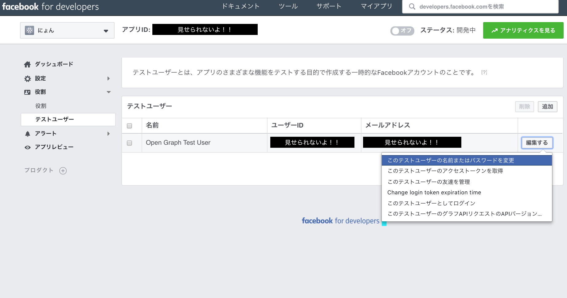This screenshot has width=567, height=298.
Task: Click the 削除 button
Action: pos(525,107)
